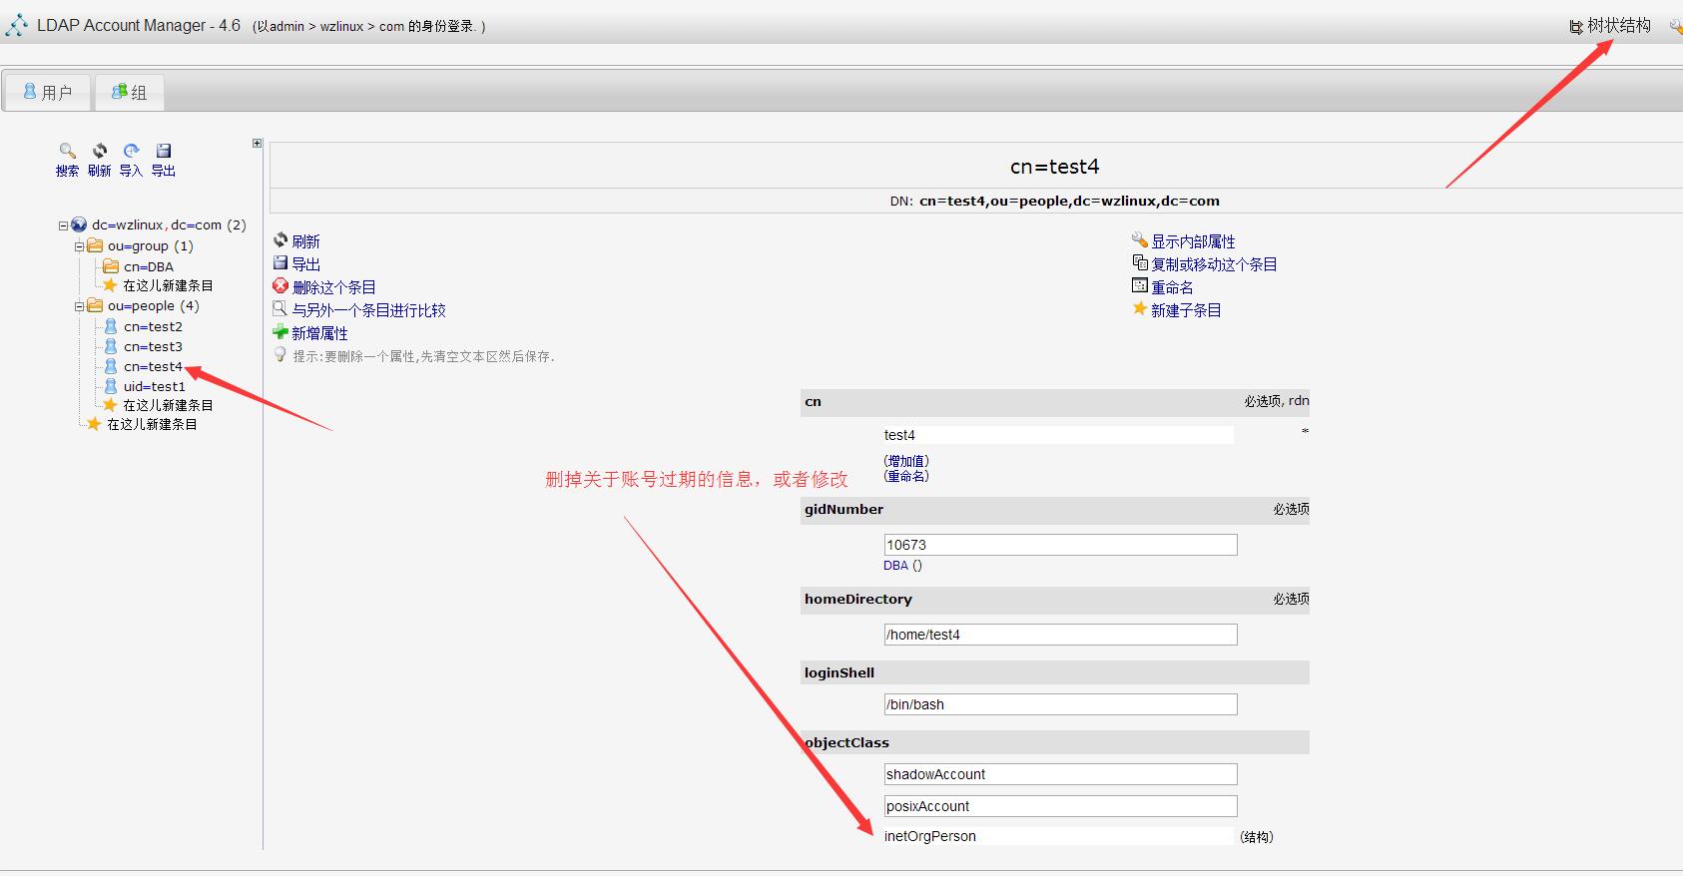Viewport: 1683px width, 876px height.
Task: Click 在这儿新建条目 at tree root level
Action: 152,424
